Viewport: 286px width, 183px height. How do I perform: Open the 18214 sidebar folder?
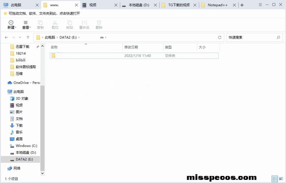click(21, 53)
